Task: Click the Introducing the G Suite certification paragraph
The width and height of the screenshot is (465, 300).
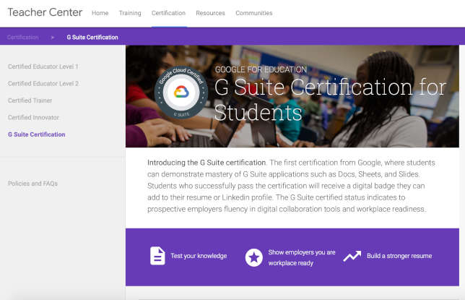Action: tap(291, 186)
